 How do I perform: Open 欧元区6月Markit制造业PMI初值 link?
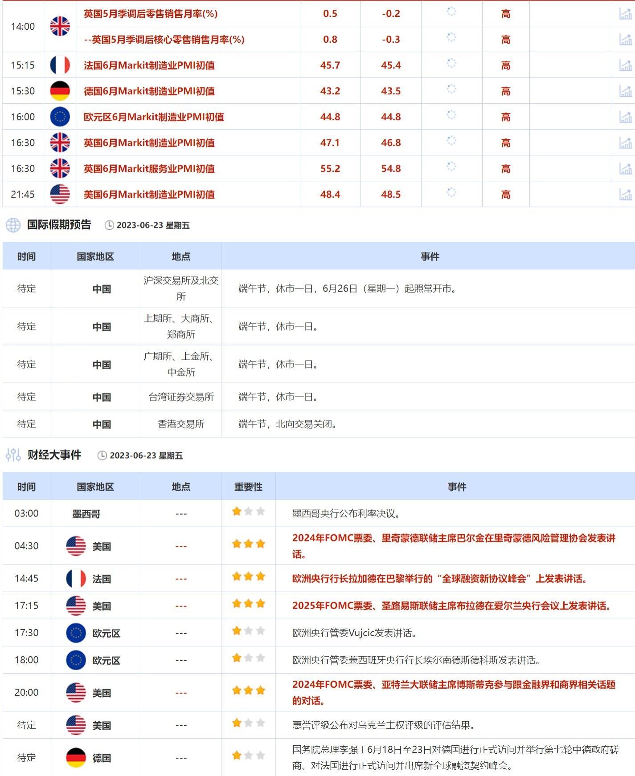(x=154, y=117)
